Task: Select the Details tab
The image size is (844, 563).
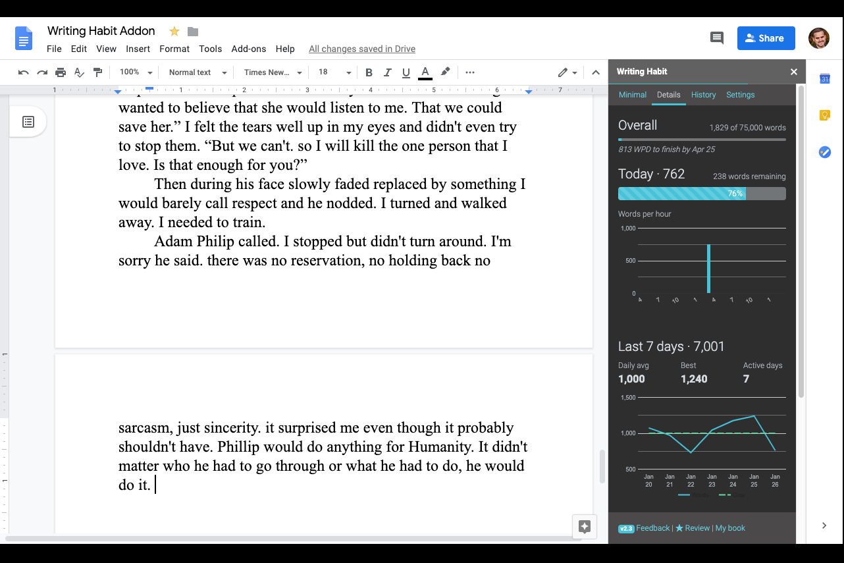Action: (x=669, y=95)
